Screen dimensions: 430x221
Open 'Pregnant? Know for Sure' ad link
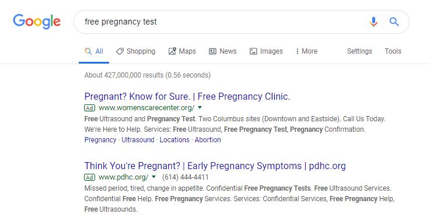(x=187, y=97)
